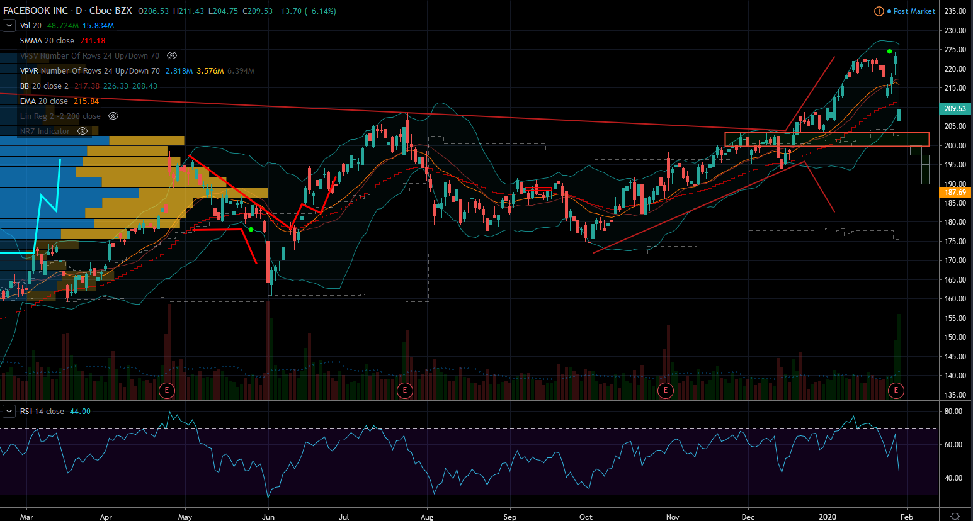Click the 209.53 current price label
The width and height of the screenshot is (973, 521).
(x=955, y=109)
